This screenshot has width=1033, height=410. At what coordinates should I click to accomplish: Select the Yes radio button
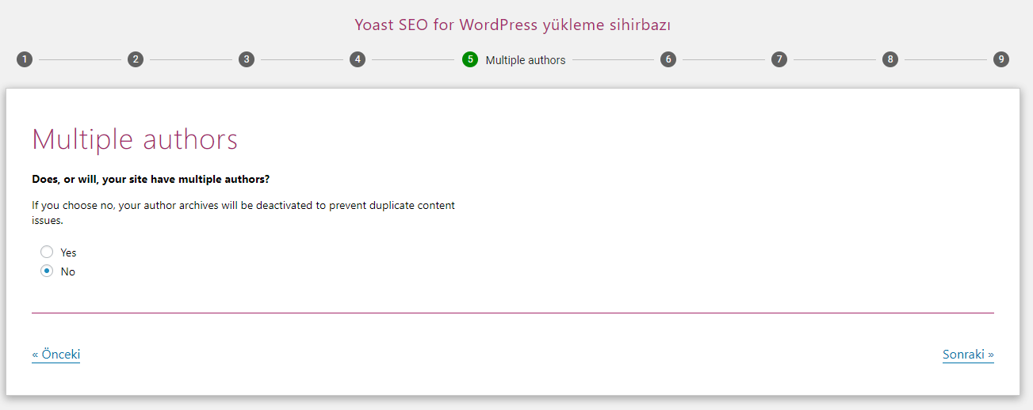click(47, 252)
